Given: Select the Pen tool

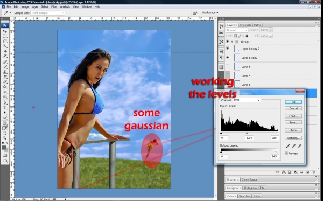Looking at the screenshot, I should click(x=5, y=102).
